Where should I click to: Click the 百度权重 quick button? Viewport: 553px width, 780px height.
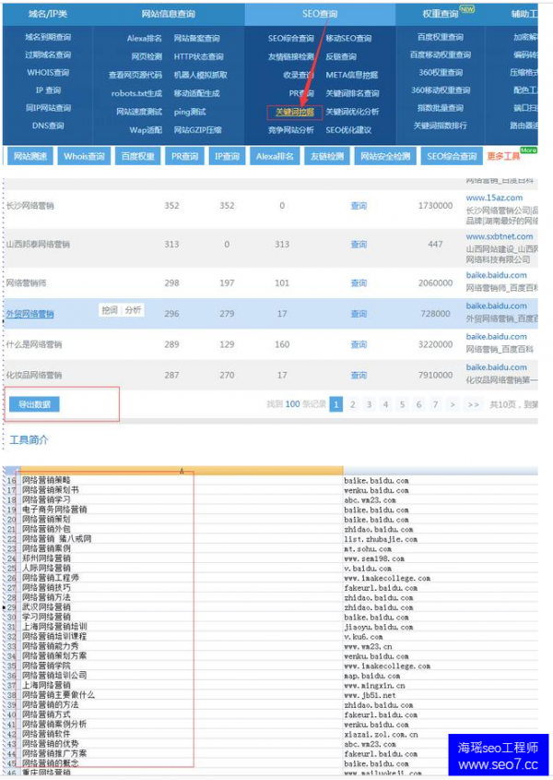tap(138, 157)
